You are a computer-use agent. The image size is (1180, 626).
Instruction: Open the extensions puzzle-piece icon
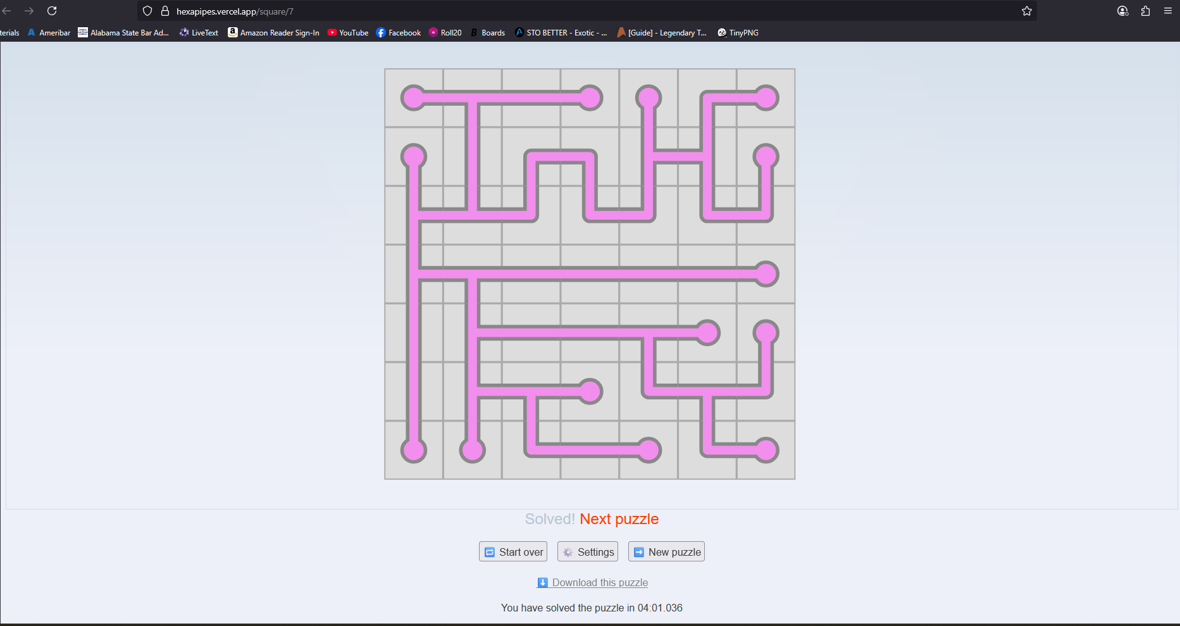pyautogui.click(x=1145, y=11)
